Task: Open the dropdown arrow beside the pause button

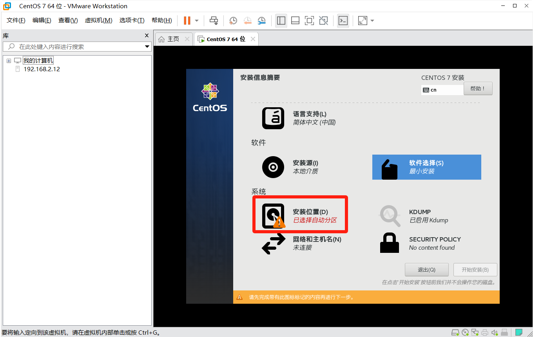Action: 197,20
